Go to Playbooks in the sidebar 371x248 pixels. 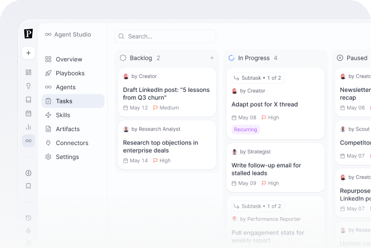click(73, 73)
